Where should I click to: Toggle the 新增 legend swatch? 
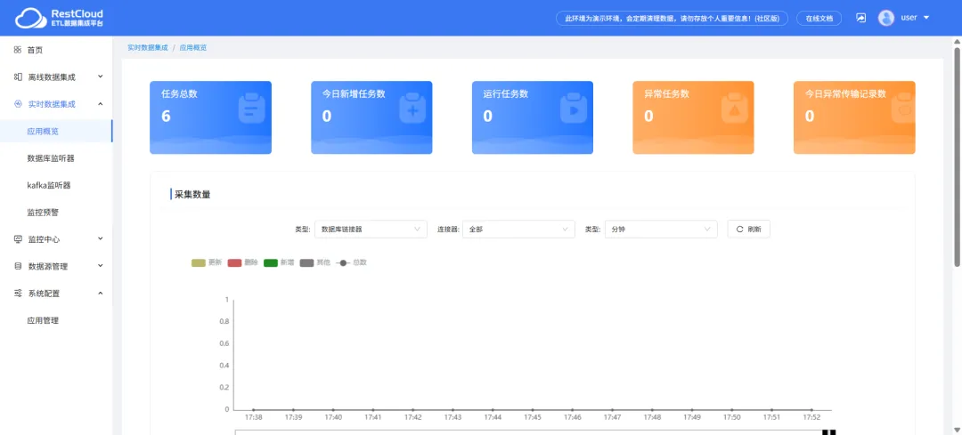[271, 262]
